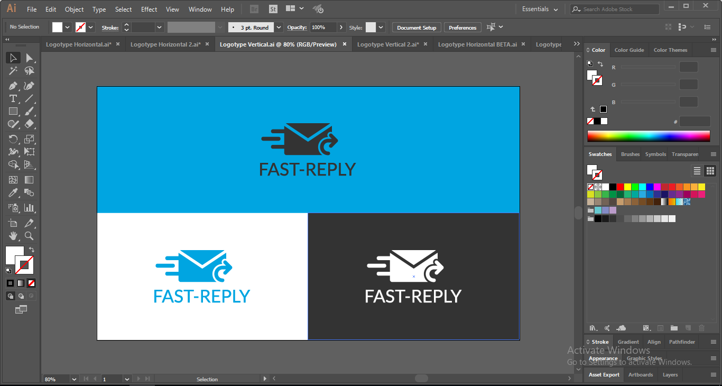Viewport: 722px width, 386px height.
Task: Select the Direct Selection tool
Action: [x=30, y=58]
